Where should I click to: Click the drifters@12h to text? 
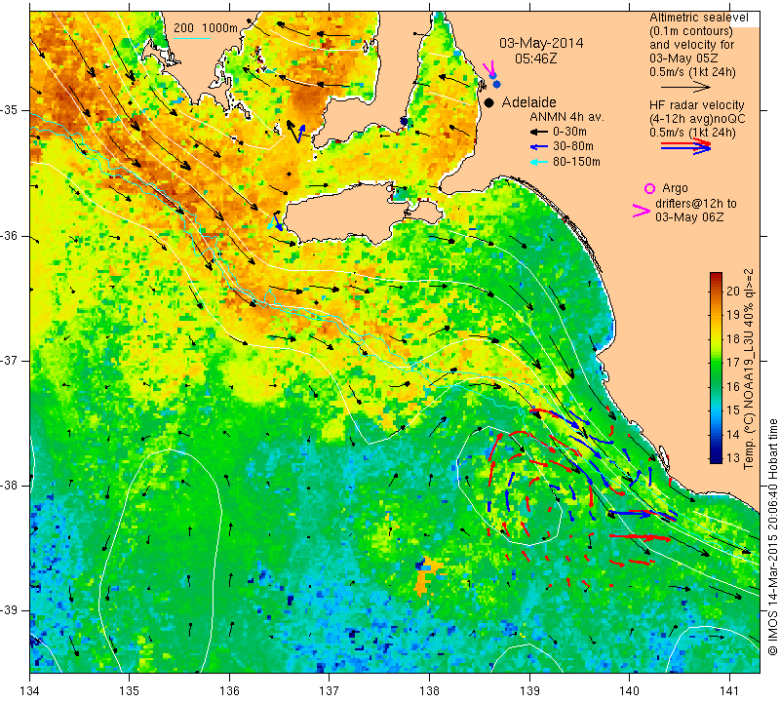696,204
